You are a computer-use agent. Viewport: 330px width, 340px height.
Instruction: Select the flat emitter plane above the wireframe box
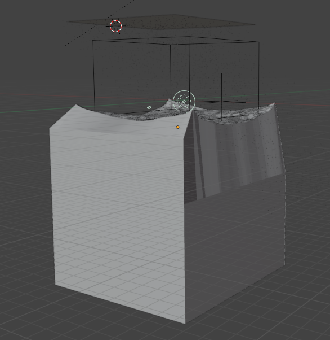161,21
